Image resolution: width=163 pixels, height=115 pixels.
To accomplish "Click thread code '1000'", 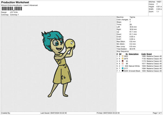I will (x=144, y=71).
